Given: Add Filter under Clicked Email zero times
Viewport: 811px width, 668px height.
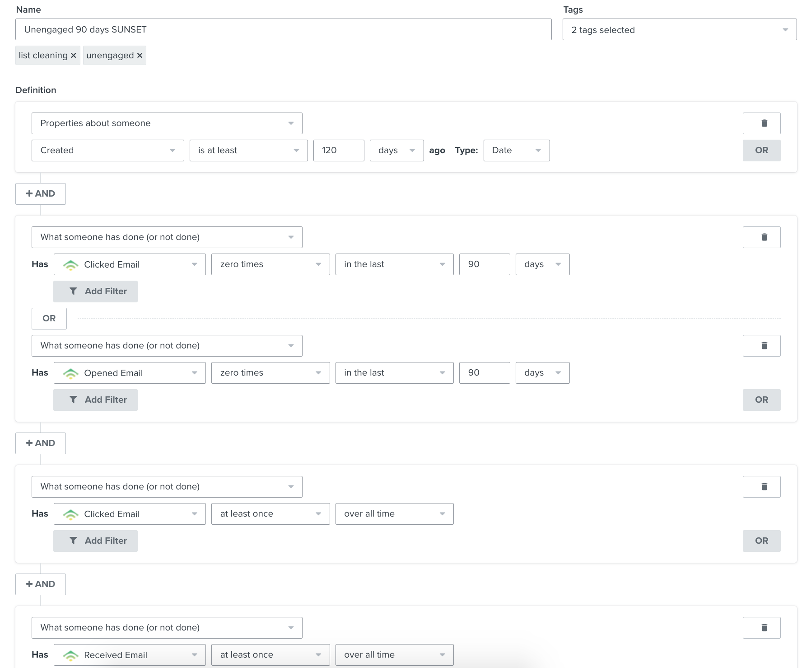Looking at the screenshot, I should (x=95, y=292).
